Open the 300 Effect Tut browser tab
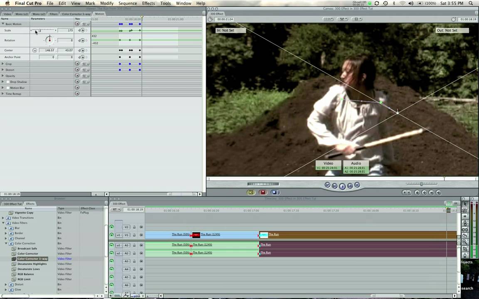 click(12, 204)
